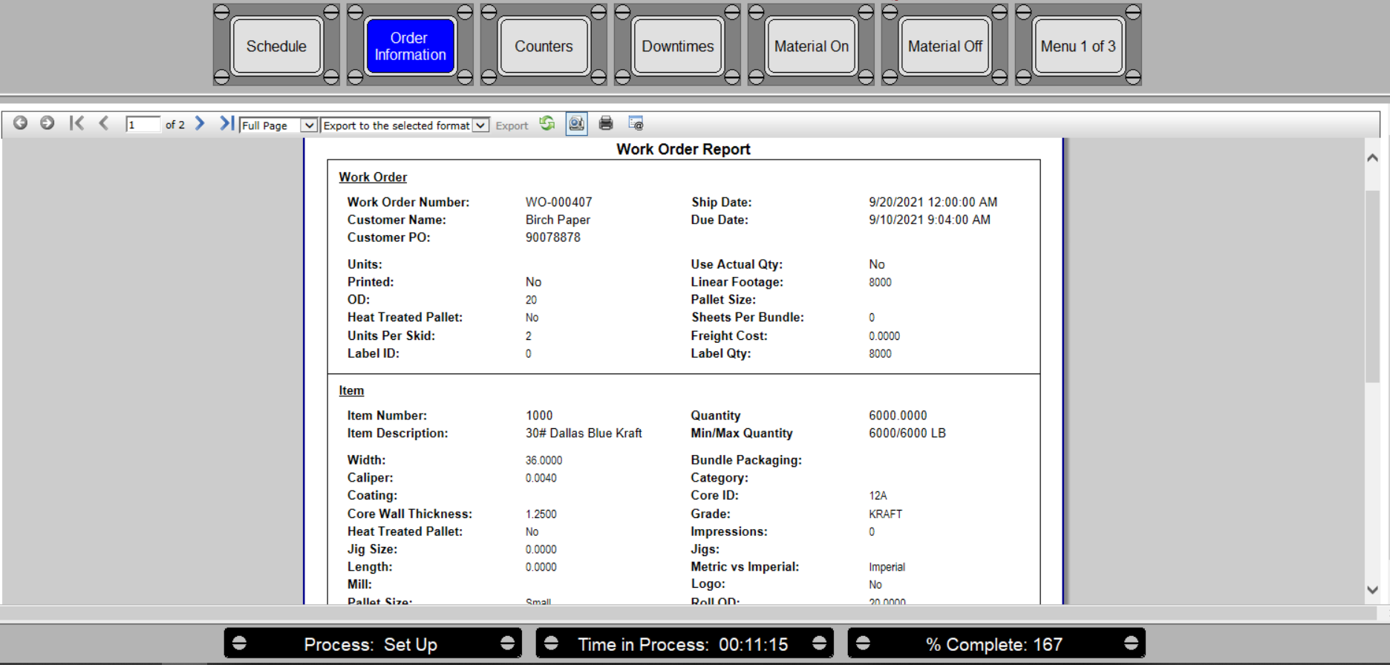Click Work Order Report title
The image size is (1390, 665).
point(683,149)
